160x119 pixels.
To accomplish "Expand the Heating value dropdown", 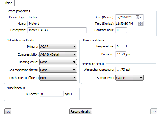I will [58, 62].
